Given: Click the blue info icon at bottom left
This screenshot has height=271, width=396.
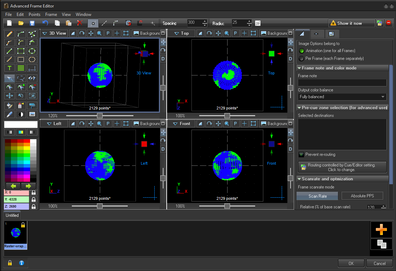Looking at the screenshot, I should click(x=22, y=263).
